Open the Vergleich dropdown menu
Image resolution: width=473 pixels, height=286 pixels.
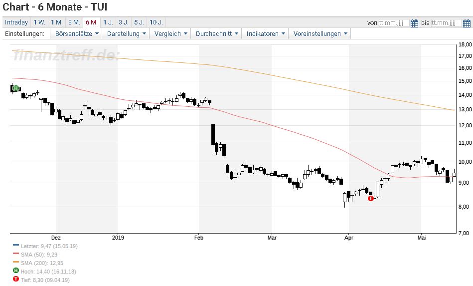[171, 33]
